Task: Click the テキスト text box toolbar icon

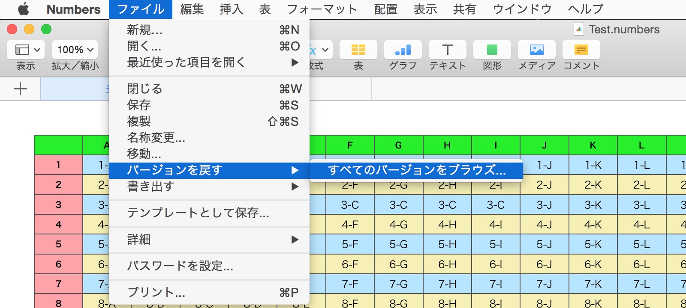Action: tap(448, 50)
